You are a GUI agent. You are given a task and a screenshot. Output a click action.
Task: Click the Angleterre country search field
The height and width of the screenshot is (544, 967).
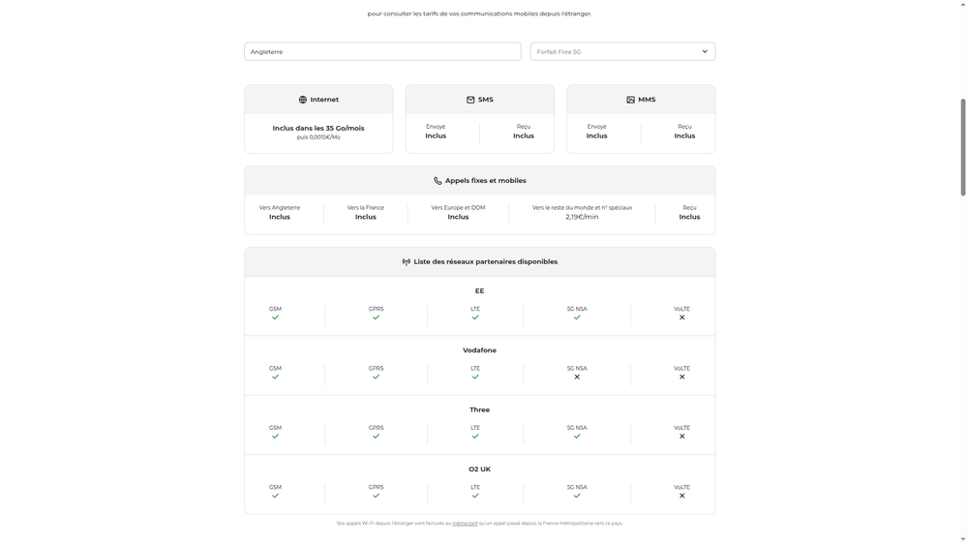pyautogui.click(x=382, y=51)
